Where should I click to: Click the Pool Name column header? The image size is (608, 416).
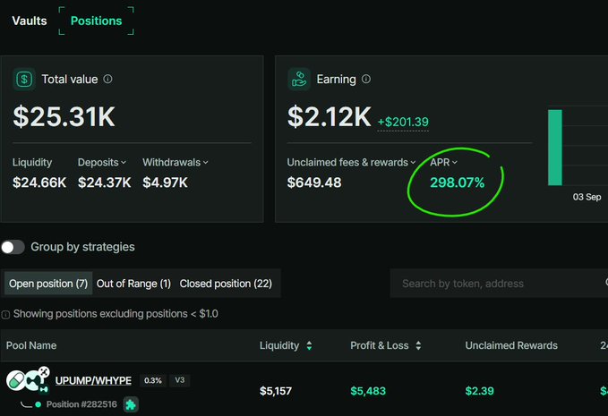coord(31,345)
